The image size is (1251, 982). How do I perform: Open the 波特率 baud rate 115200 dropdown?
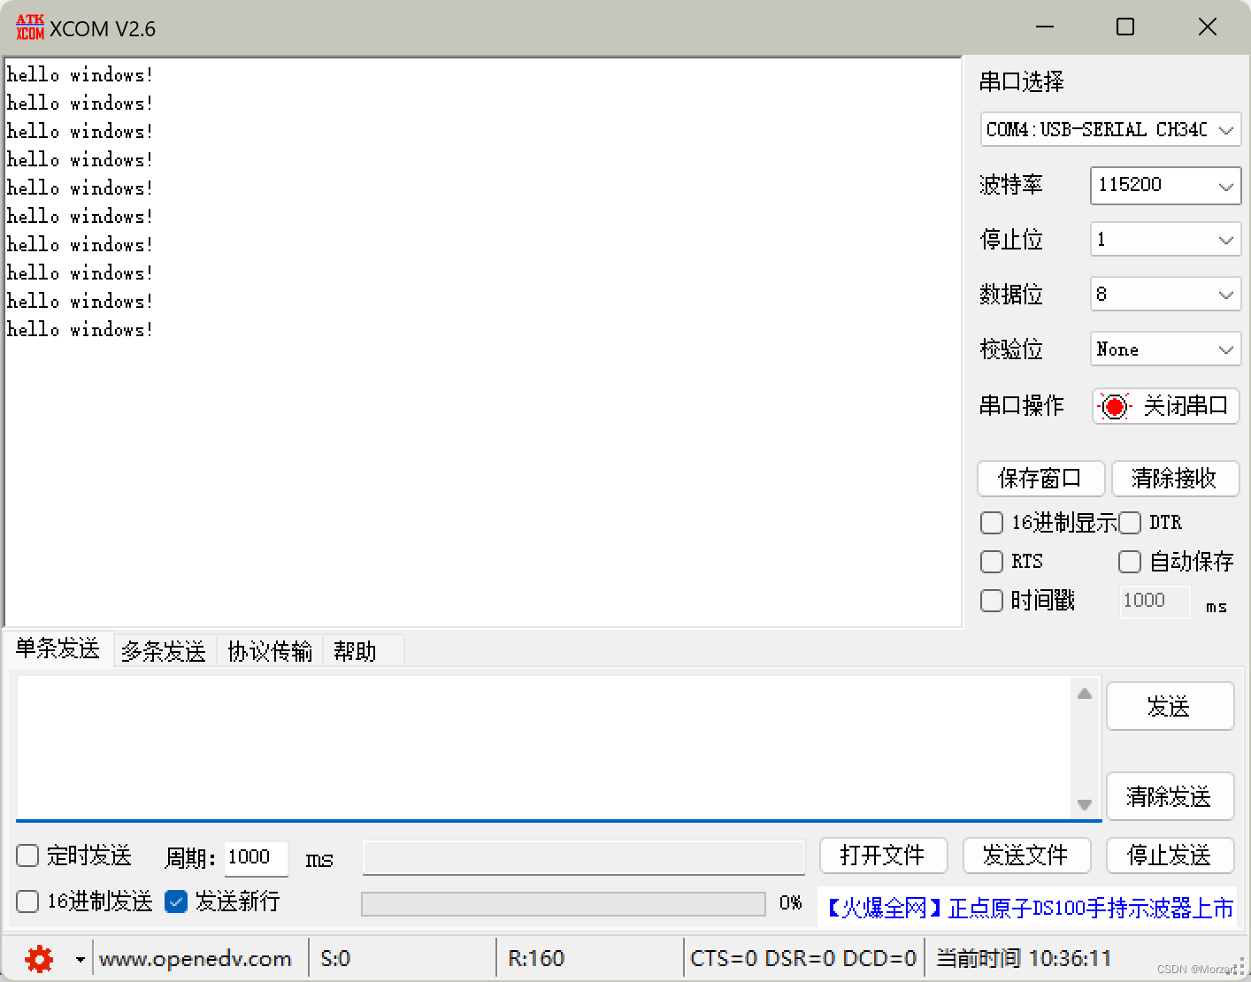(x=1165, y=185)
